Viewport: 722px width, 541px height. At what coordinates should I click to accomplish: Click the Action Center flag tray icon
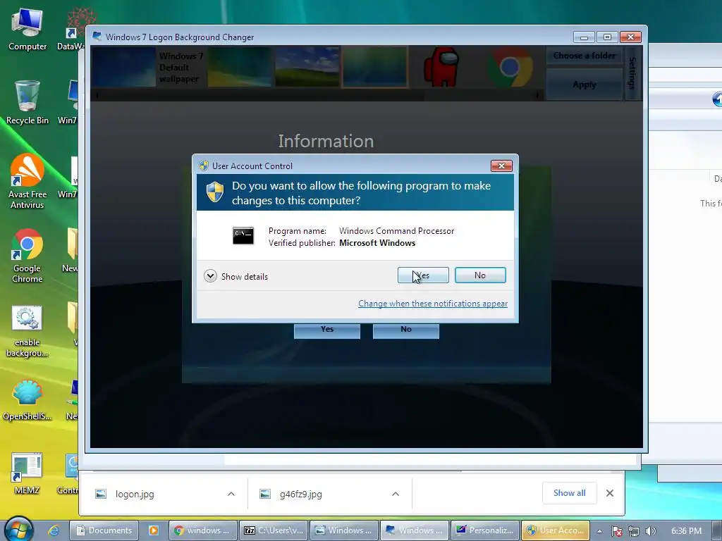click(616, 531)
